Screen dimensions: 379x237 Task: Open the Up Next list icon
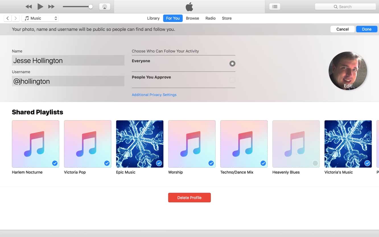[275, 7]
